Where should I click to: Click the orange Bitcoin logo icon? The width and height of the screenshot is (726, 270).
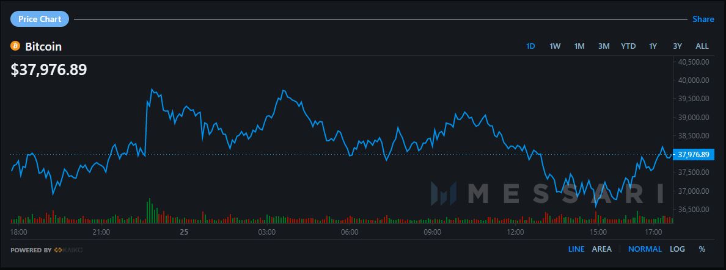pyautogui.click(x=16, y=46)
